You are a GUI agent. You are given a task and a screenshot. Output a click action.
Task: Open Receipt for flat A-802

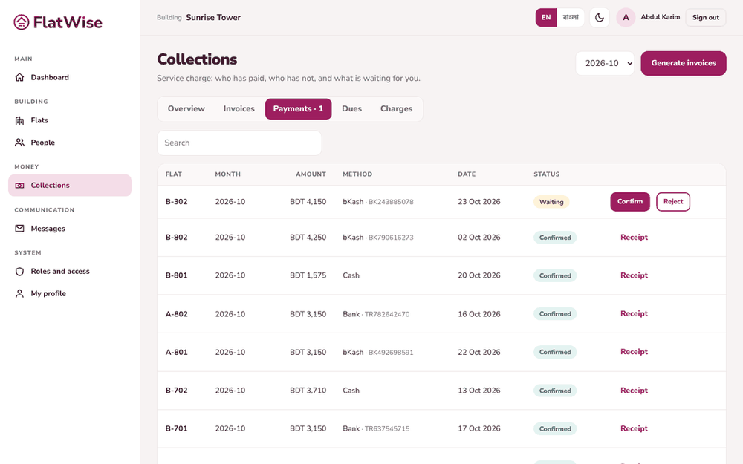[x=634, y=313]
